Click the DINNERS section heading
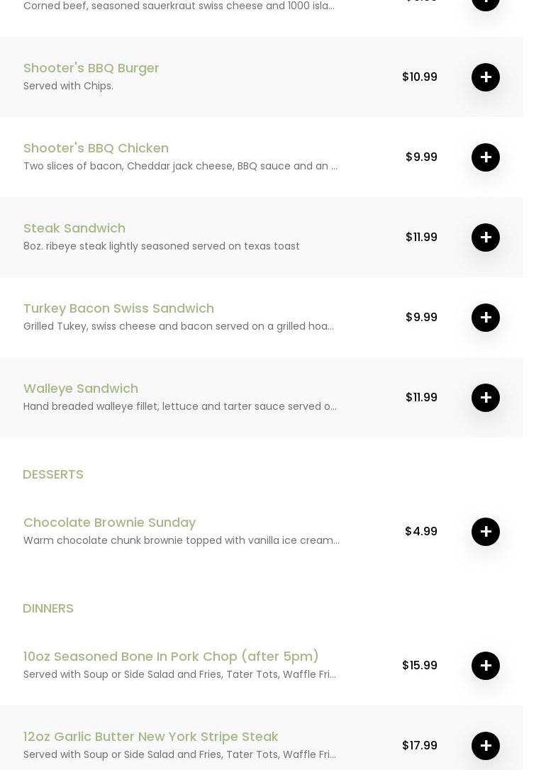 click(48, 608)
